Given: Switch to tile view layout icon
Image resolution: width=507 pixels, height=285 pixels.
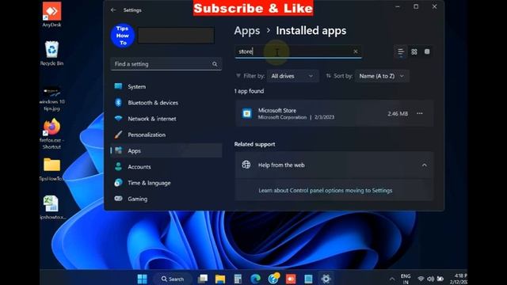Looking at the screenshot, I should (x=427, y=51).
